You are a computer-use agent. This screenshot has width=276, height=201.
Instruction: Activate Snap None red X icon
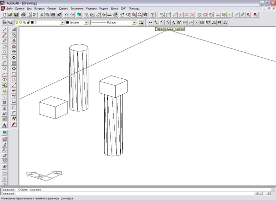(248, 15)
